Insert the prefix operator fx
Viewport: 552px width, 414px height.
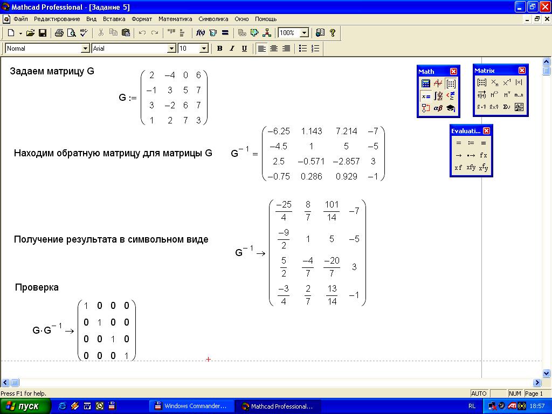pos(484,155)
